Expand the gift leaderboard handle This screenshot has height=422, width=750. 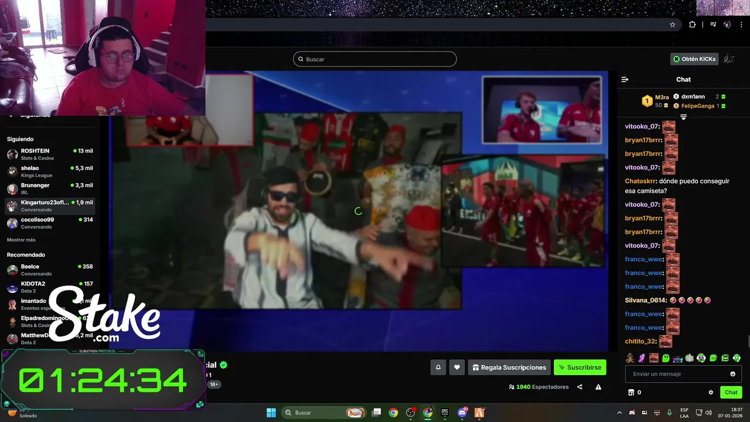683,117
